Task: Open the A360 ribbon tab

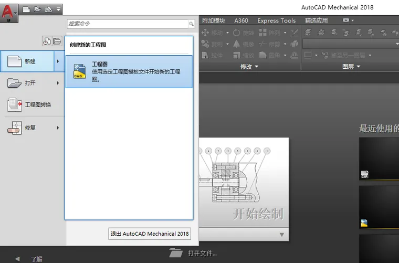Action: (241, 20)
